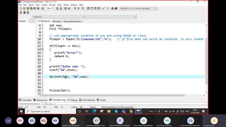
Task: Save the current file using Save icon
Action: tap(28, 8)
